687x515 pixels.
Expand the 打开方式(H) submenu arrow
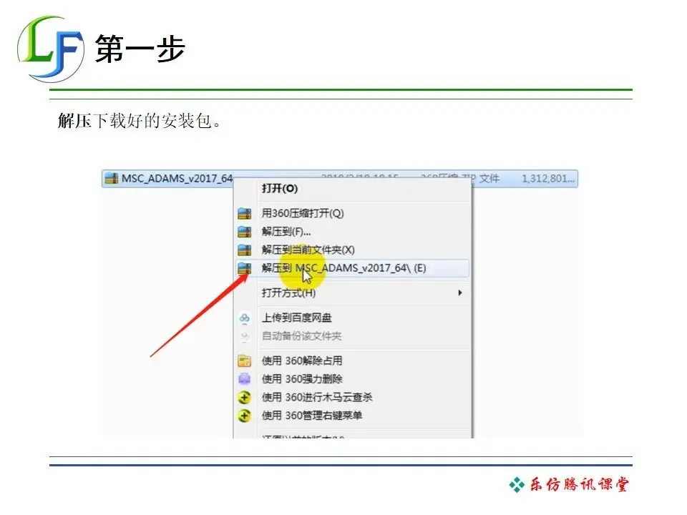click(x=459, y=293)
